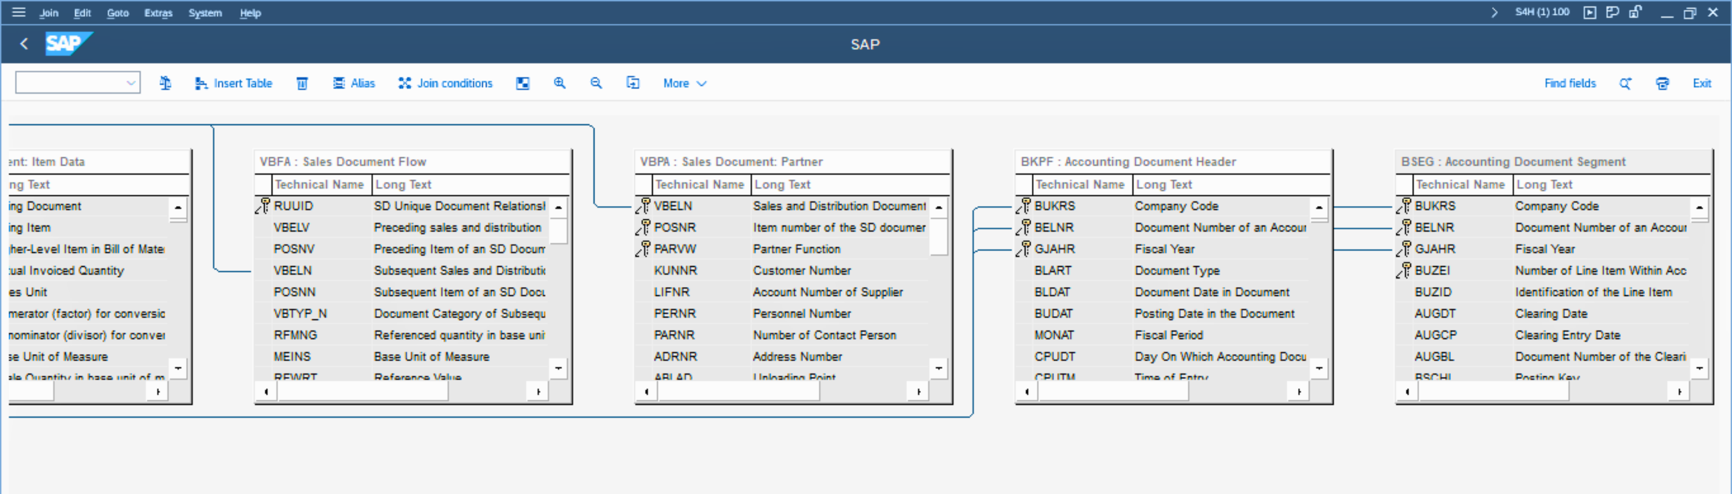This screenshot has height=494, width=1732.
Task: Open the command field dropdown
Action: point(131,83)
